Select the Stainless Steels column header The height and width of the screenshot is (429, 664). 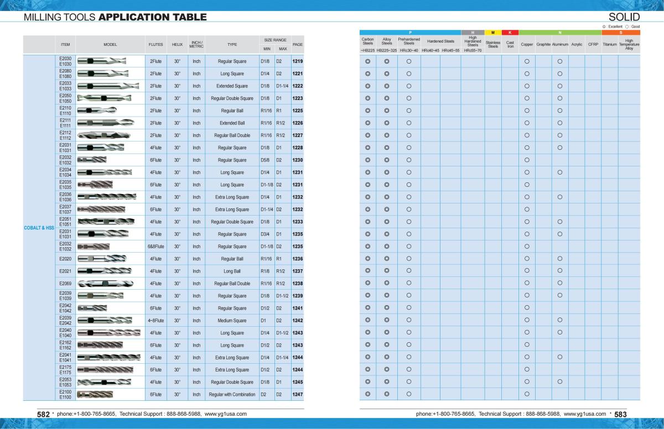[x=492, y=44]
